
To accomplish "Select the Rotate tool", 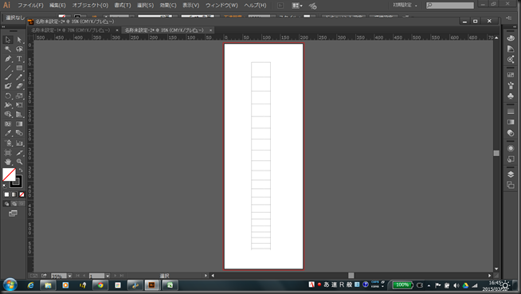I will coord(8,96).
